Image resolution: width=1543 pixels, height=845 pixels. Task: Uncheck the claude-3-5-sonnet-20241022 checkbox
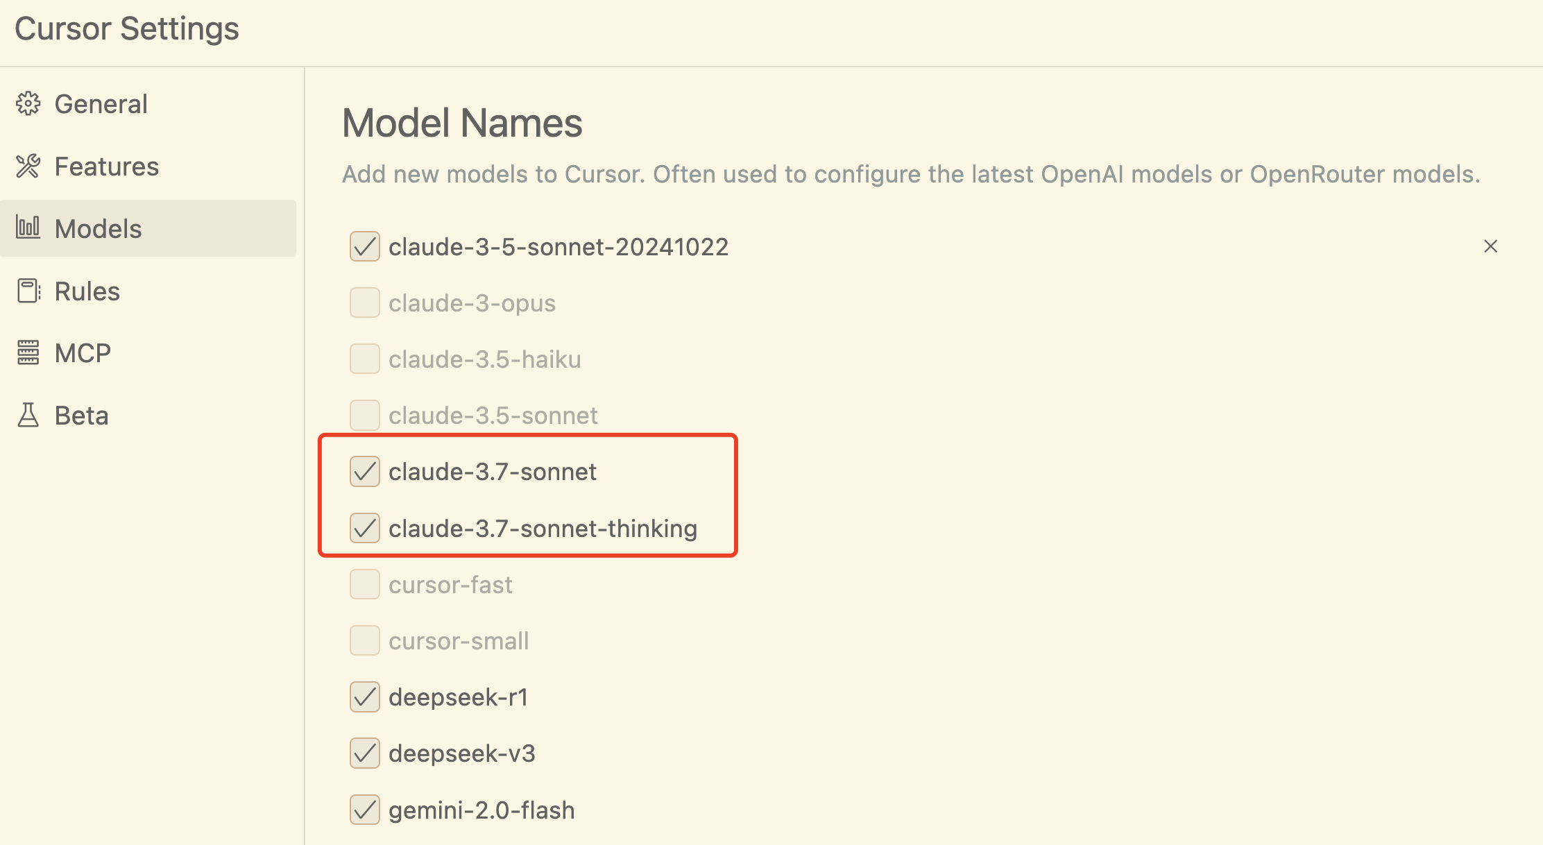tap(365, 246)
